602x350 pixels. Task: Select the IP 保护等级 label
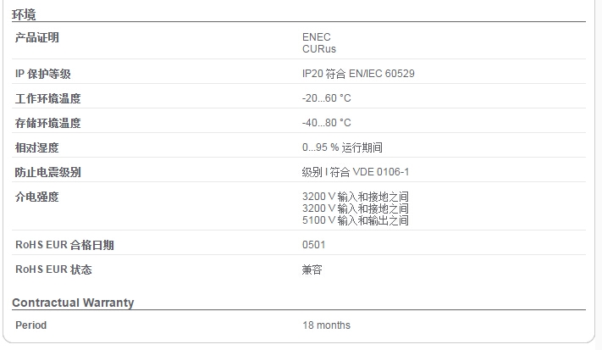[x=43, y=74]
